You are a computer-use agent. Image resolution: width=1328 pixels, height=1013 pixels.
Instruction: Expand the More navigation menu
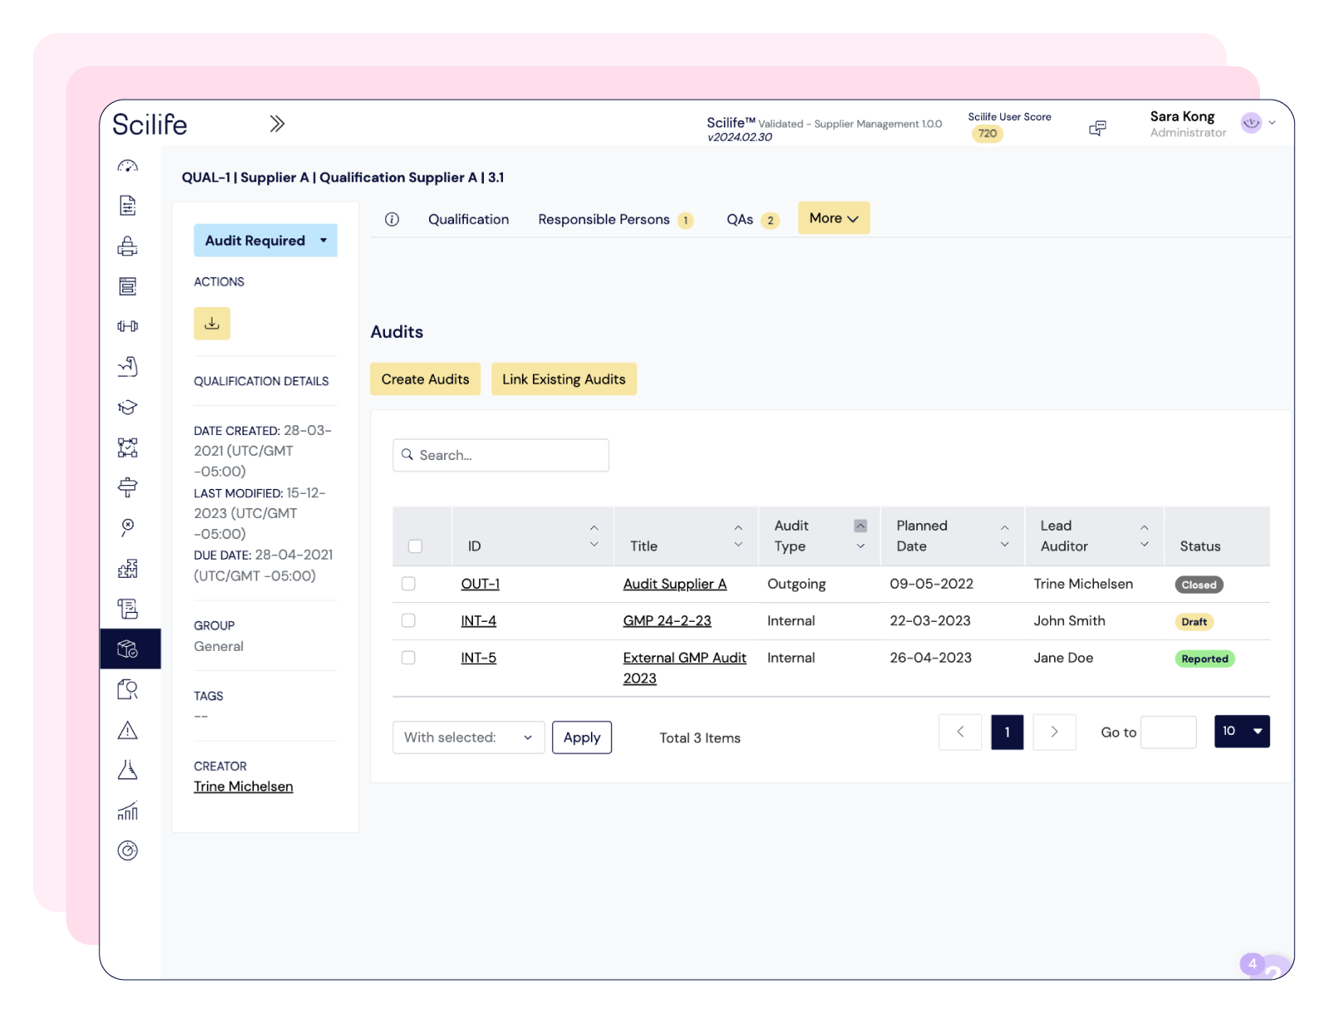point(833,218)
